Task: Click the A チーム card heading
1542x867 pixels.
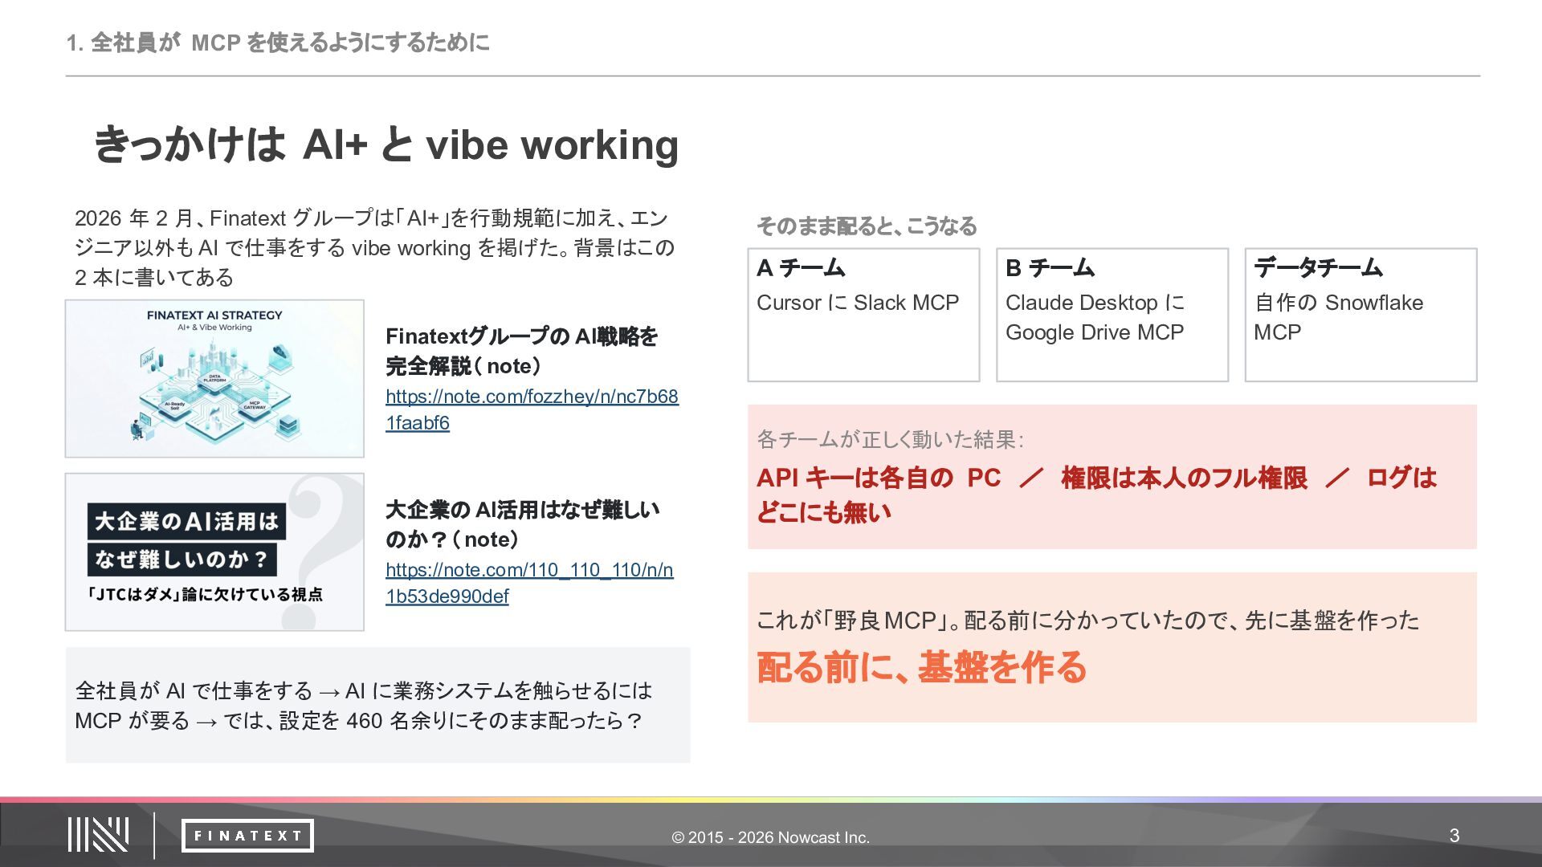Action: point(801,268)
